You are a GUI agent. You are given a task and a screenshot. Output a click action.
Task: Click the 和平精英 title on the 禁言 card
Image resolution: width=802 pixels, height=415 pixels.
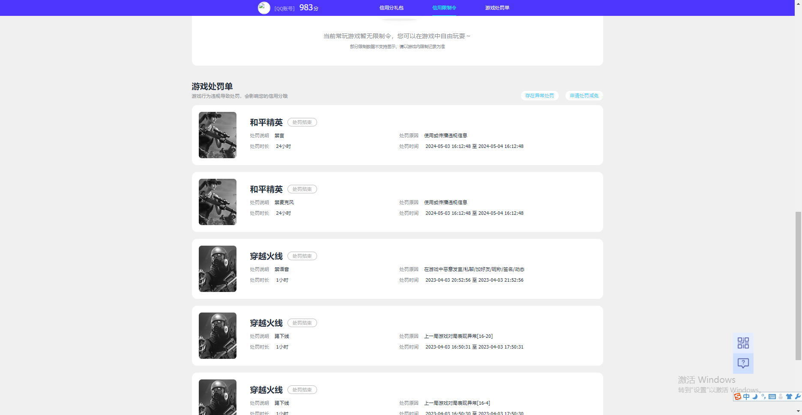(266, 123)
